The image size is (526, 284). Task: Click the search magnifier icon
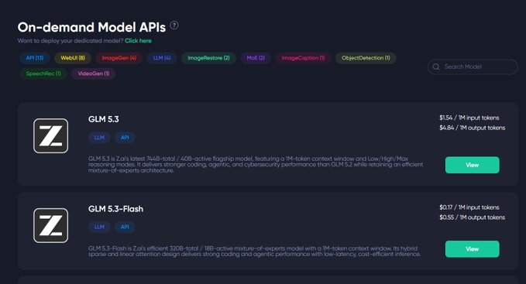point(436,67)
